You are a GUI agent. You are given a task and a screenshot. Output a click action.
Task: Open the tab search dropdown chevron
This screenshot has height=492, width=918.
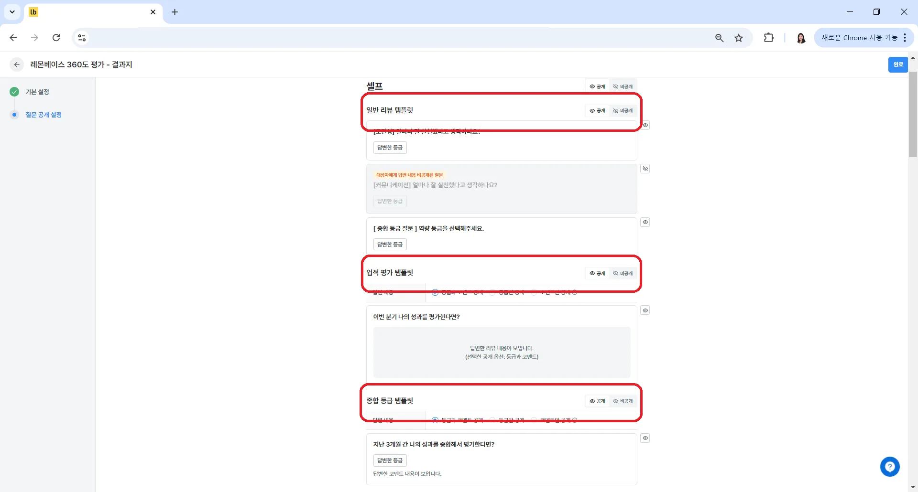(x=12, y=12)
